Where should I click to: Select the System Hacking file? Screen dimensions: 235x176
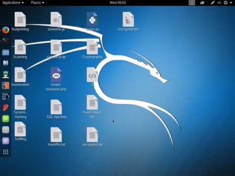click(x=20, y=107)
